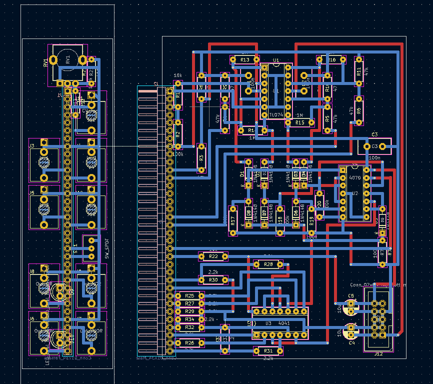
Task: Select resistor R22 footprint
Action: 213,256
